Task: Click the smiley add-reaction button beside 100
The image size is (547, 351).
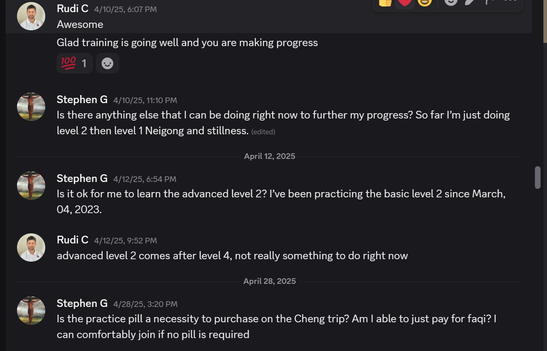Action: tap(107, 63)
